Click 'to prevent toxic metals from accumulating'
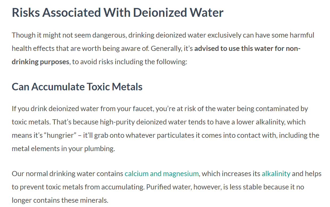This screenshot has width=330, height=207. coord(78,187)
